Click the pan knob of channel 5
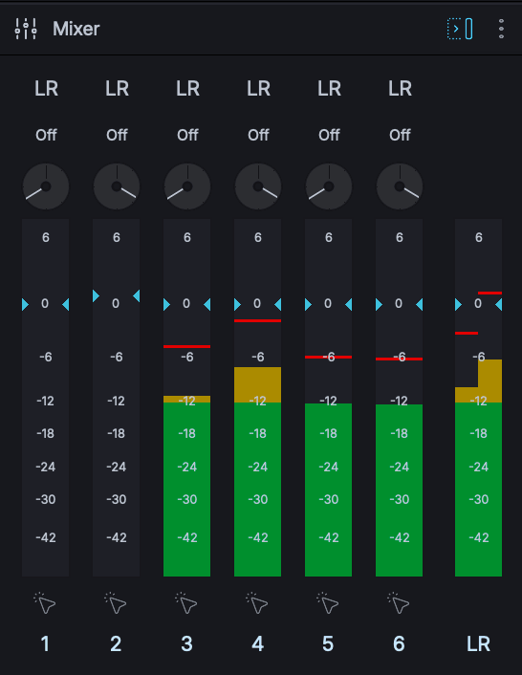The height and width of the screenshot is (675, 522). pos(328,186)
